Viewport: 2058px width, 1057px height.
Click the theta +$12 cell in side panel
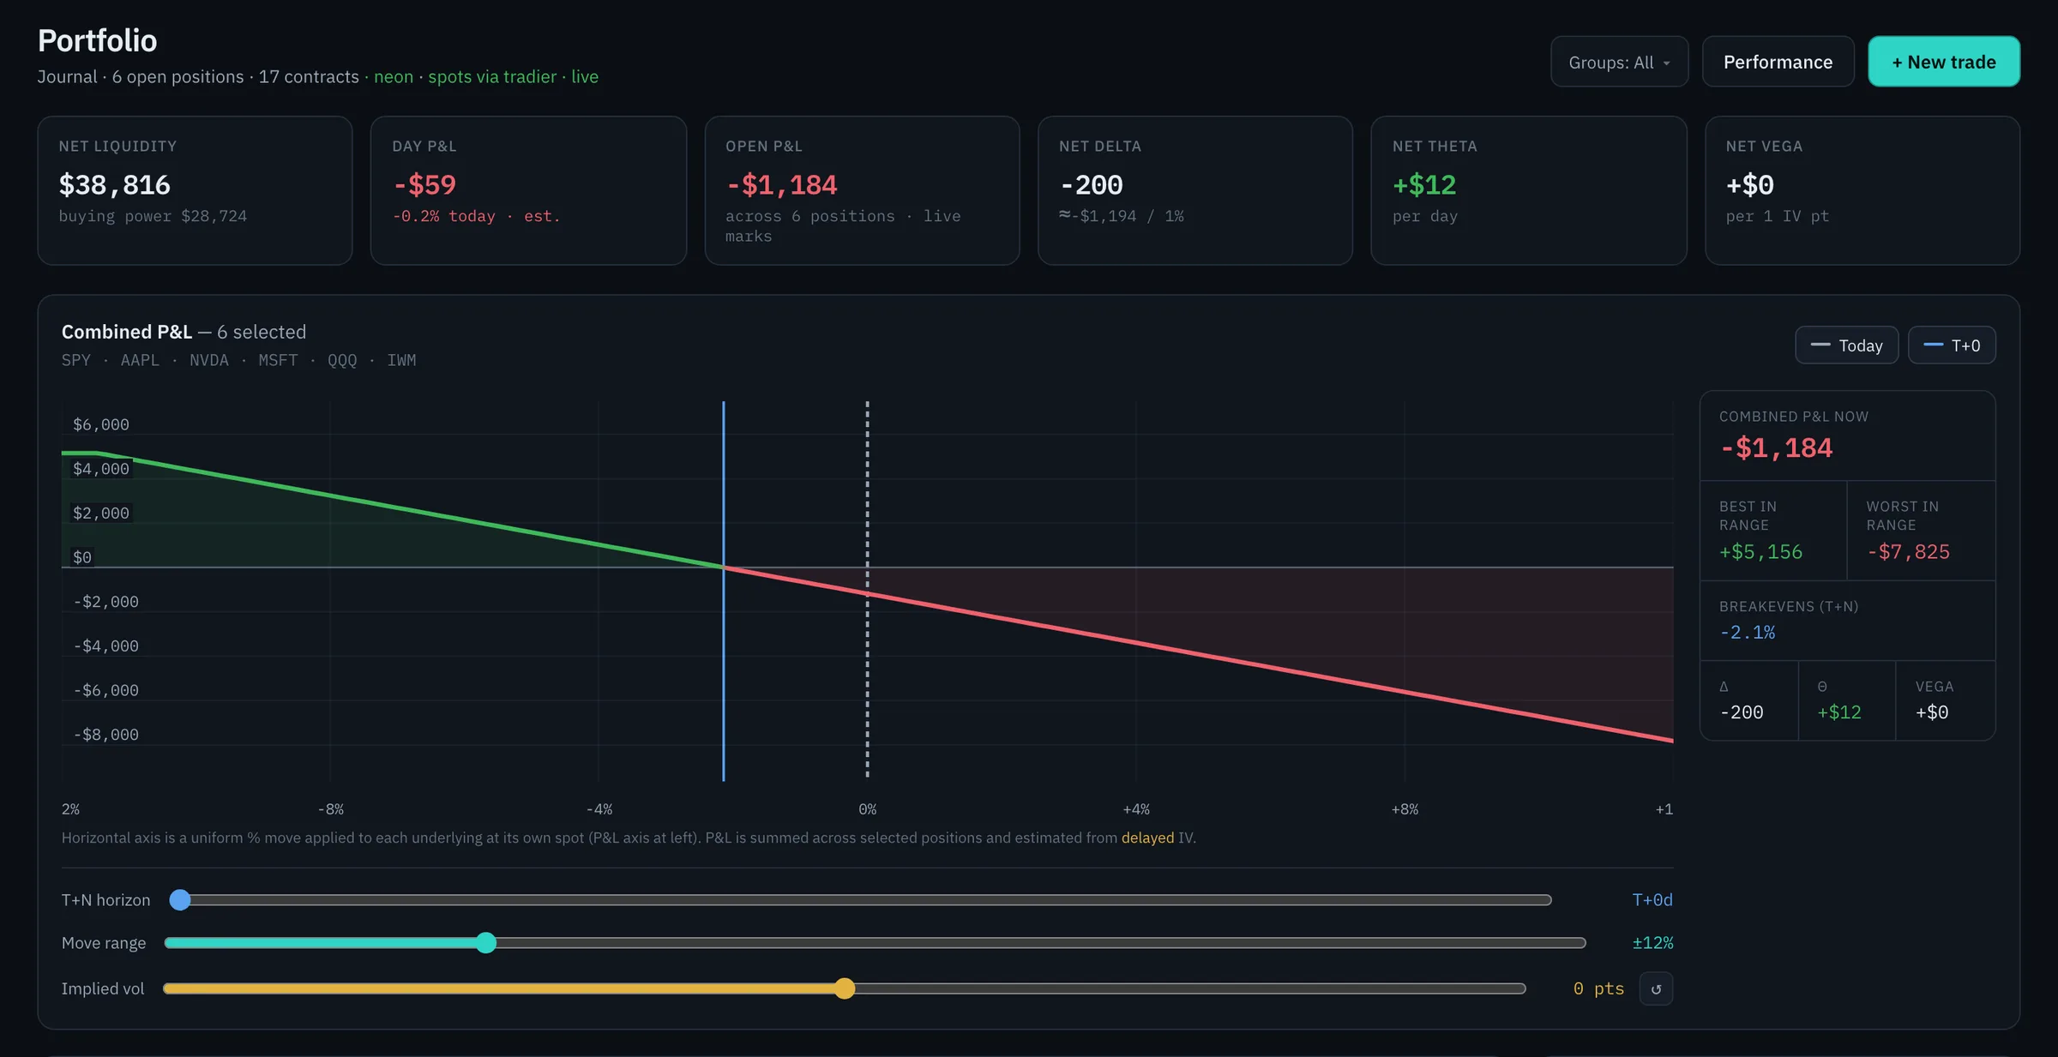point(1846,700)
